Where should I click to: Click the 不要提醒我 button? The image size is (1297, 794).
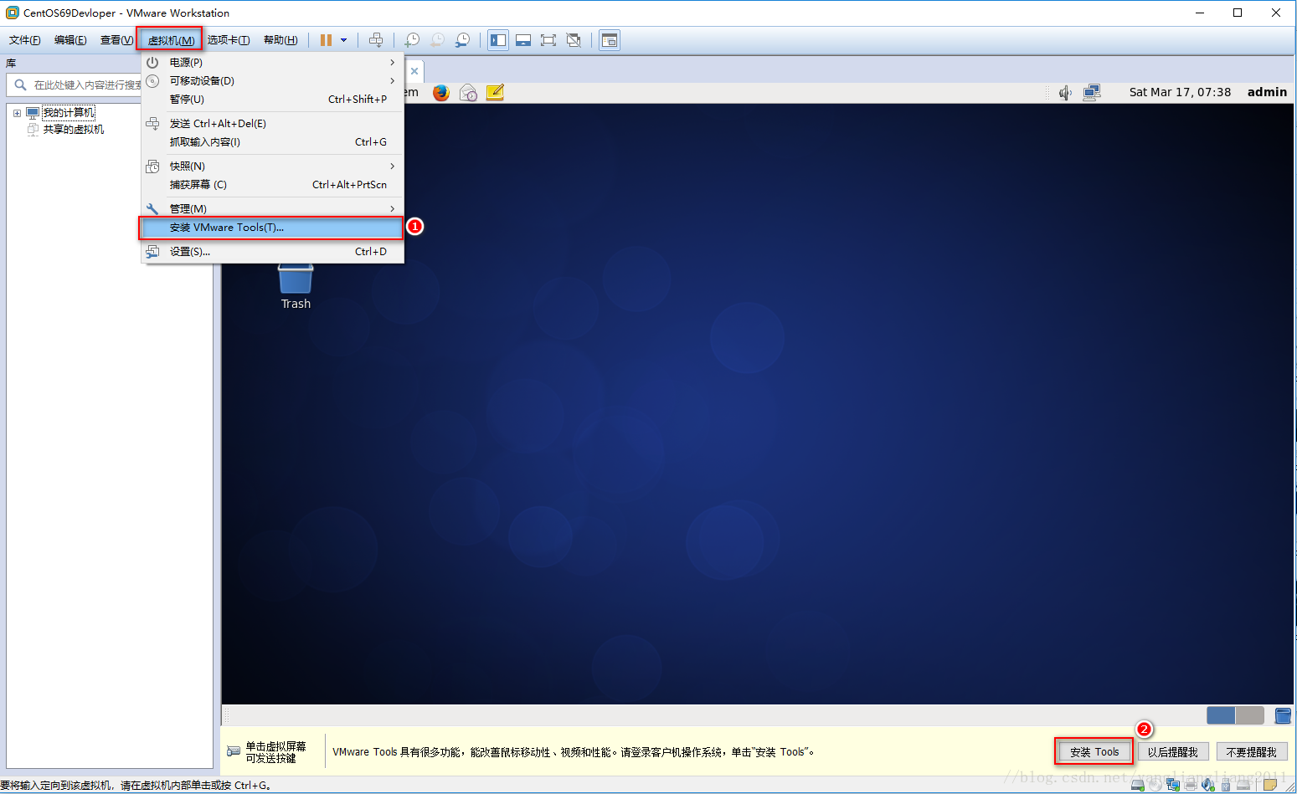coord(1252,752)
